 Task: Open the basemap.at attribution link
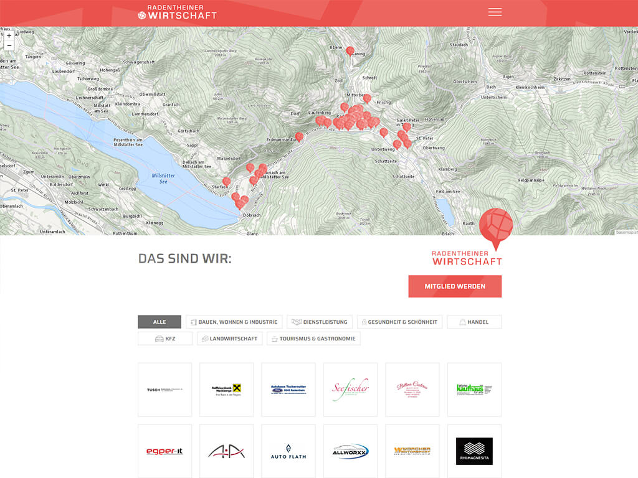coord(626,232)
